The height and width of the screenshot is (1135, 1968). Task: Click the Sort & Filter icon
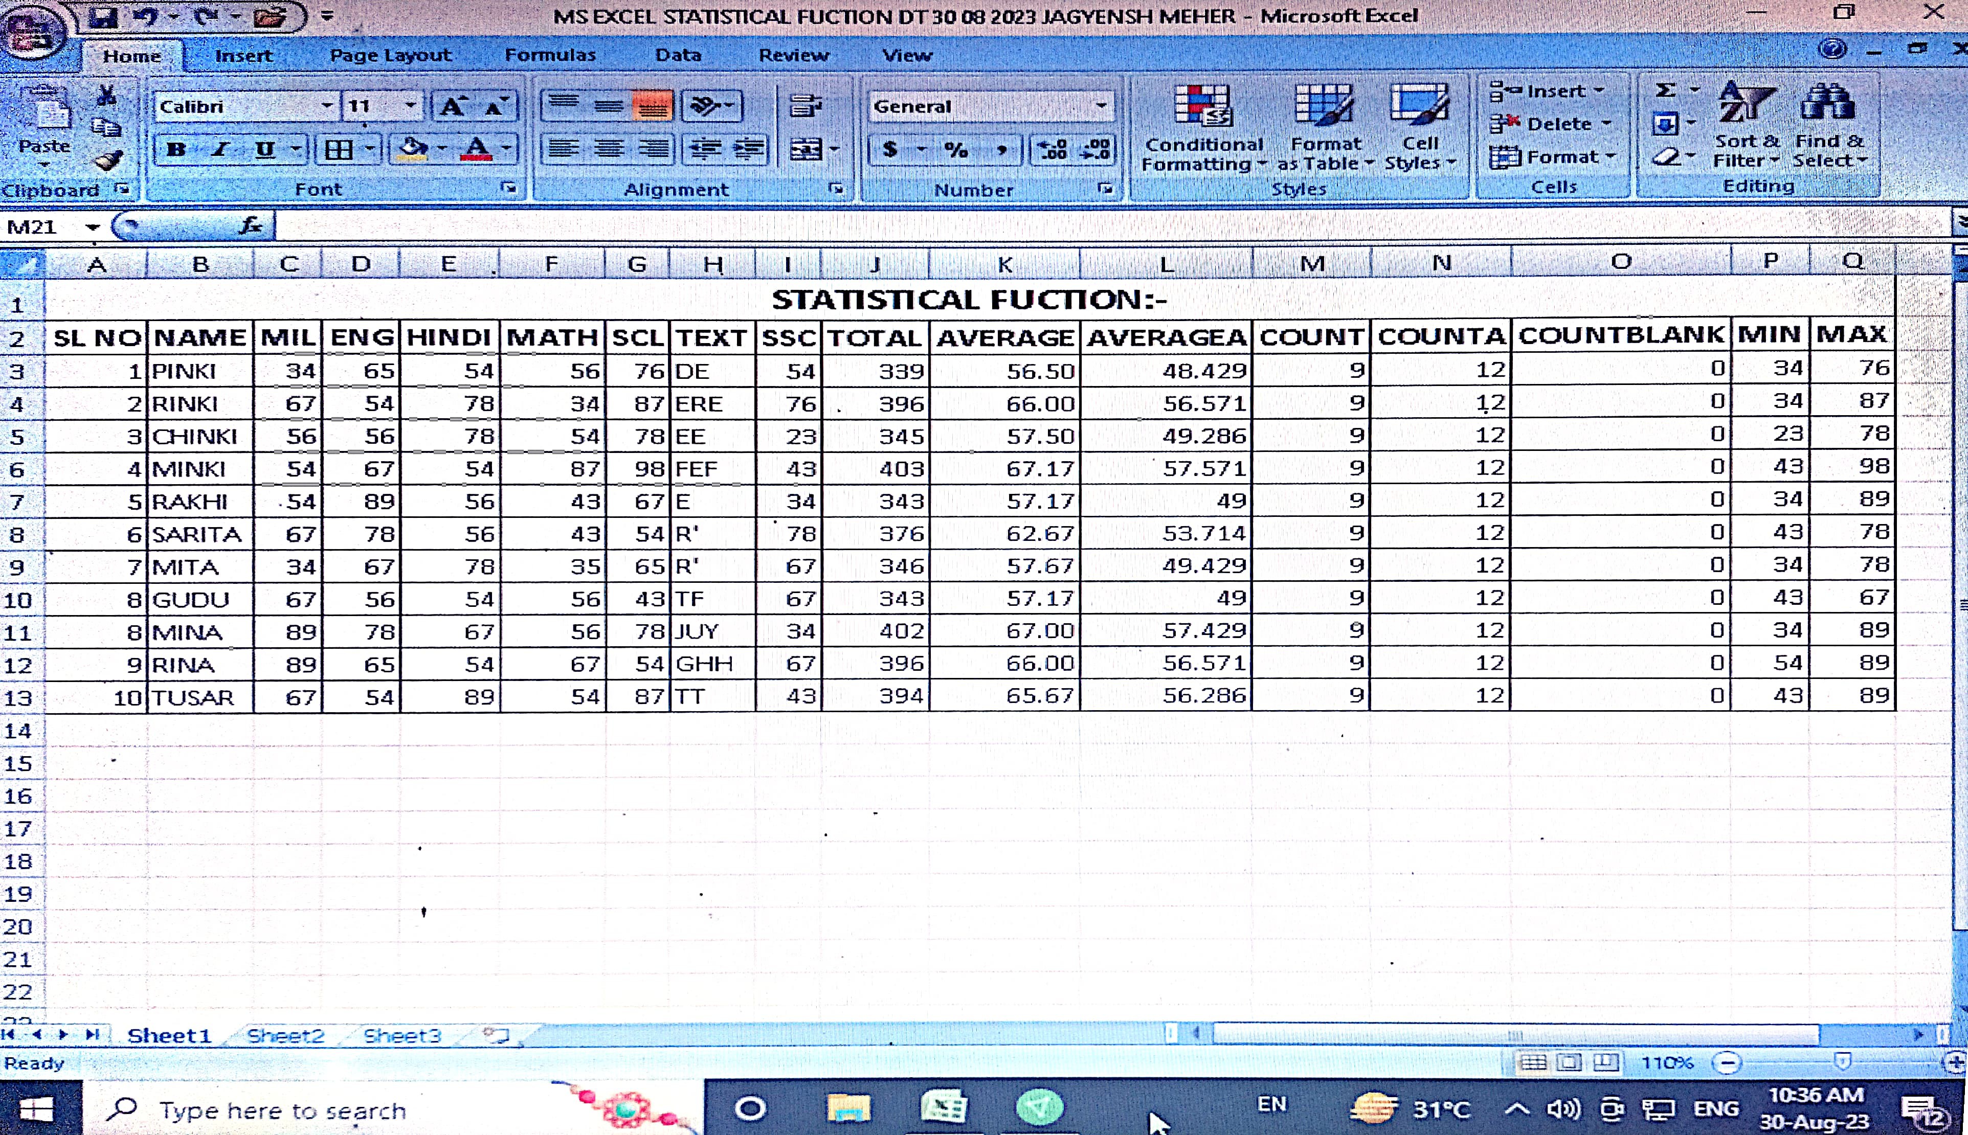click(x=1747, y=125)
